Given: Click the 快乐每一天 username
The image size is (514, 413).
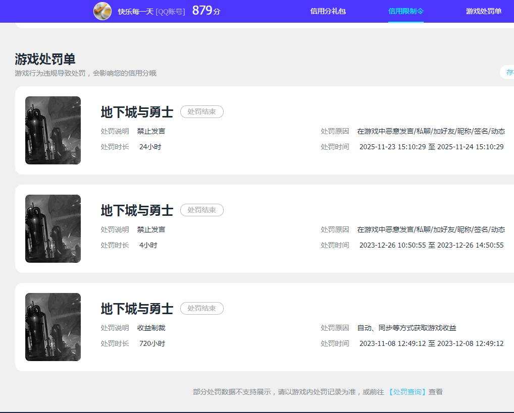Looking at the screenshot, I should [136, 12].
